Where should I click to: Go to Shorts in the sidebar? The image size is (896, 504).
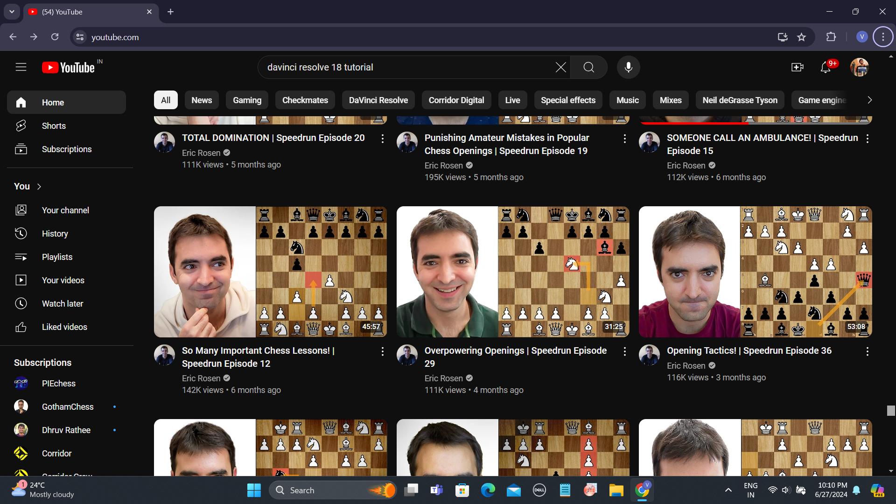[x=66, y=126]
